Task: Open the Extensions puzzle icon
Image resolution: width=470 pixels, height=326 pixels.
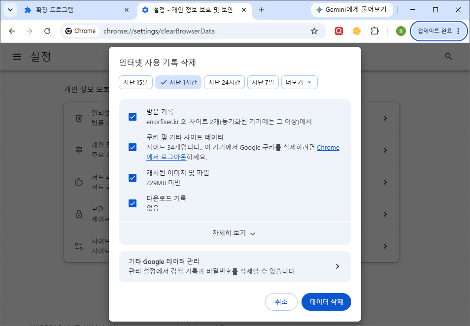Action: 375,31
